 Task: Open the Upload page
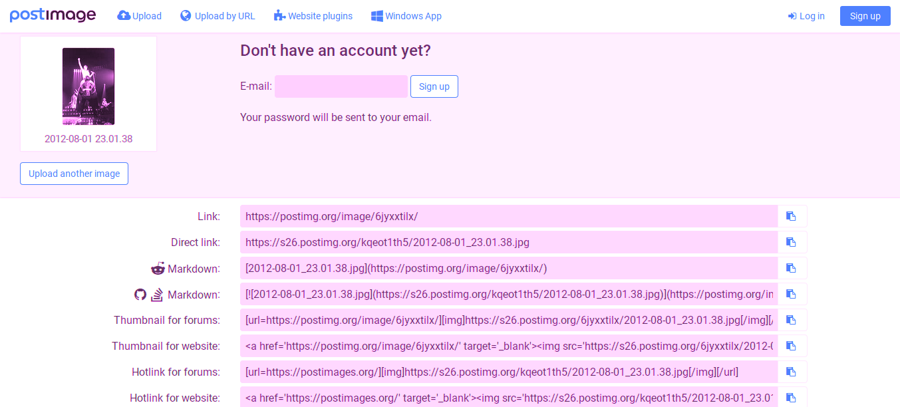140,16
